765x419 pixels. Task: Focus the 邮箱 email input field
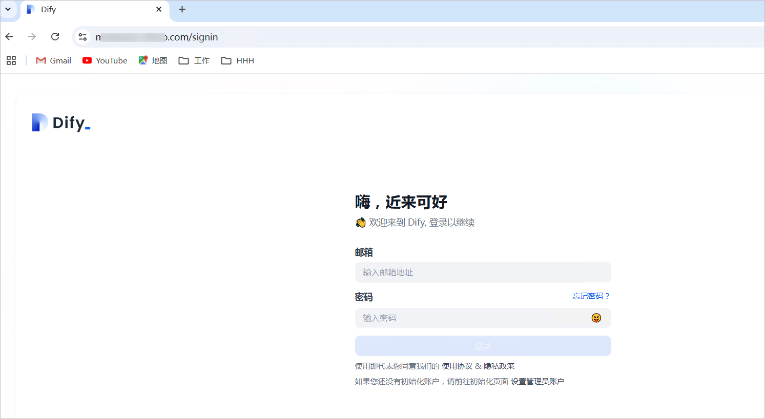point(483,272)
